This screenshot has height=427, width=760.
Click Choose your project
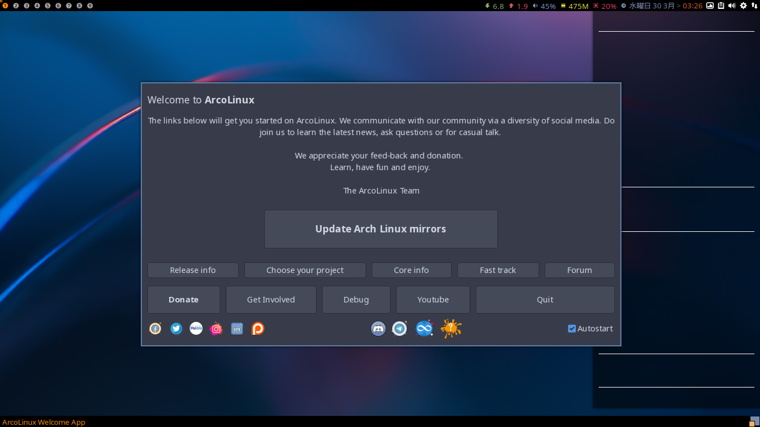coord(305,270)
